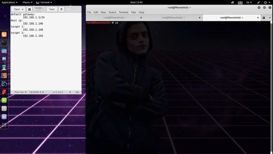Start Metasploit via the M dock icon
Image resolution: width=273 pixels, height=154 pixels.
4,59
